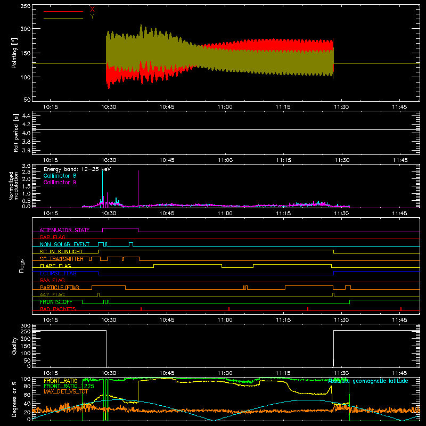Viewport: 426px width, 426px height.
Task: Click 10:30 time label under the Pointing plot
Action: point(109,107)
